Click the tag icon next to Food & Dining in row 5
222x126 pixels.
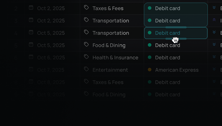[x=86, y=44]
